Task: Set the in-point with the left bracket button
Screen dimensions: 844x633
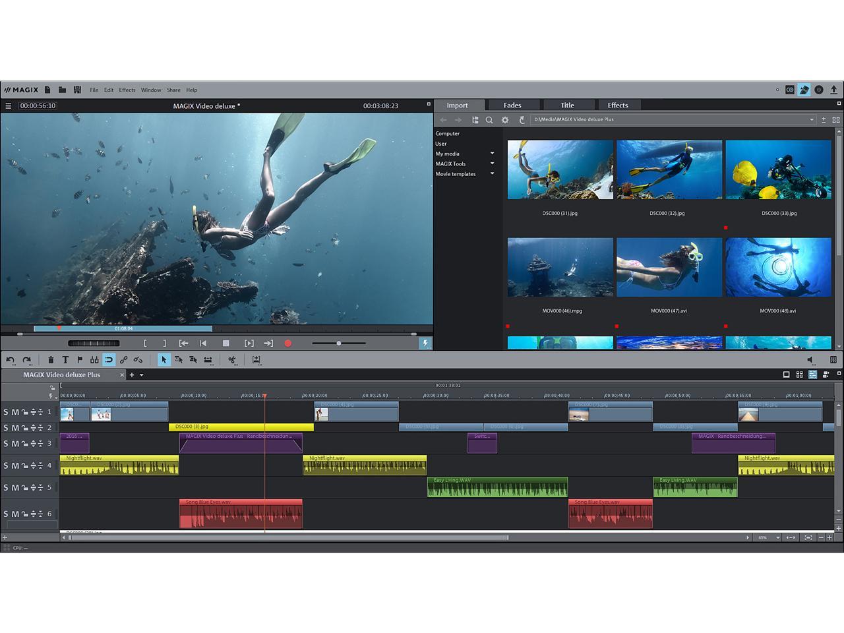Action: tap(145, 344)
